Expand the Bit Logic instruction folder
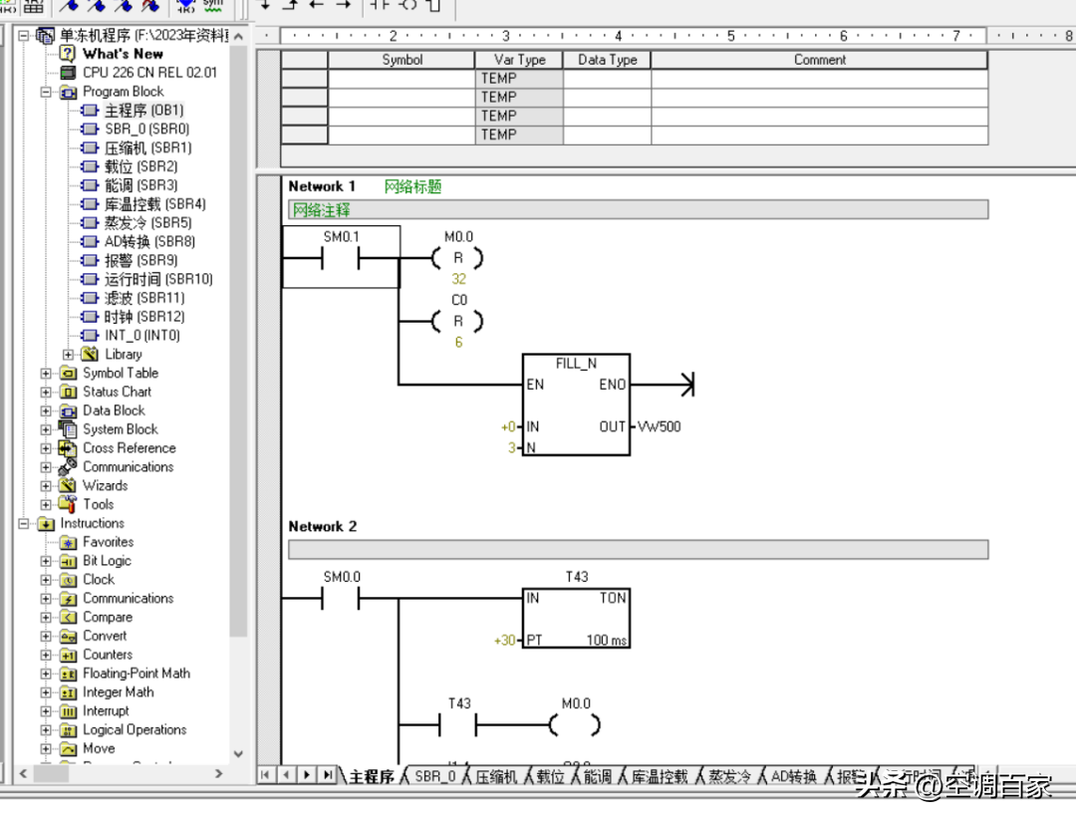The height and width of the screenshot is (823, 1076). [46, 562]
